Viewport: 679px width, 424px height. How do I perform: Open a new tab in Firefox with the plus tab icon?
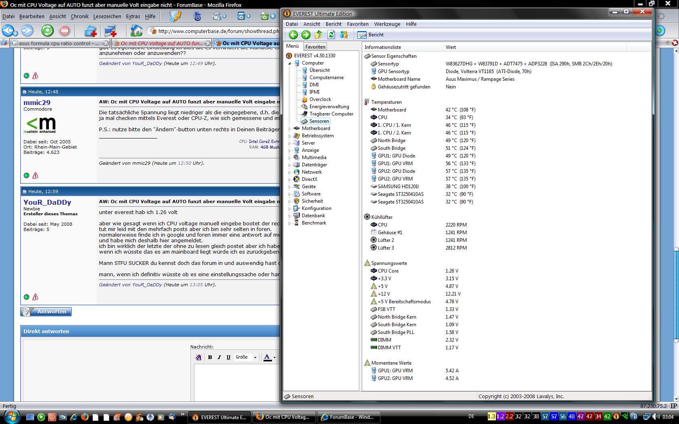91,31
